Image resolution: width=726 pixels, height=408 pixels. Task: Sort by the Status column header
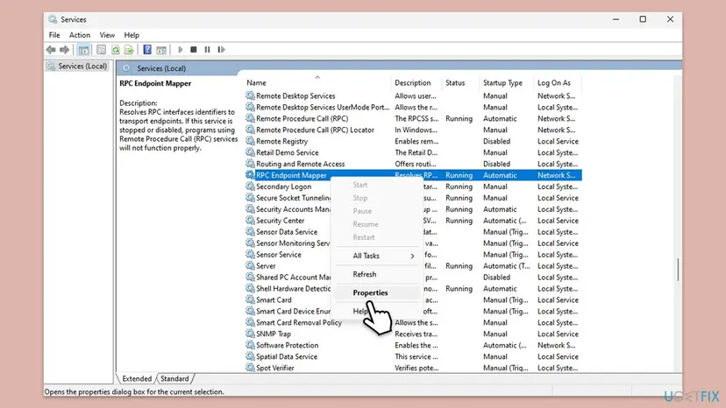(460, 83)
